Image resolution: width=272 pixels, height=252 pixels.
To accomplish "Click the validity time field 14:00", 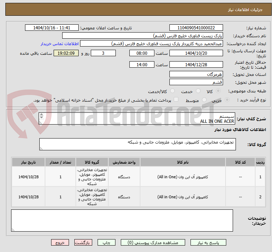I will pos(142,64).
